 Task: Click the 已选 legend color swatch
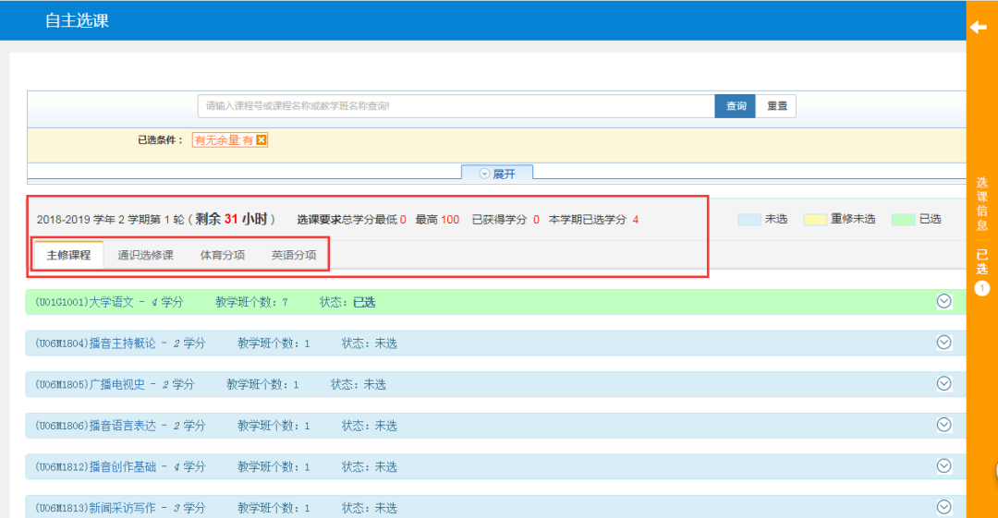point(903,220)
